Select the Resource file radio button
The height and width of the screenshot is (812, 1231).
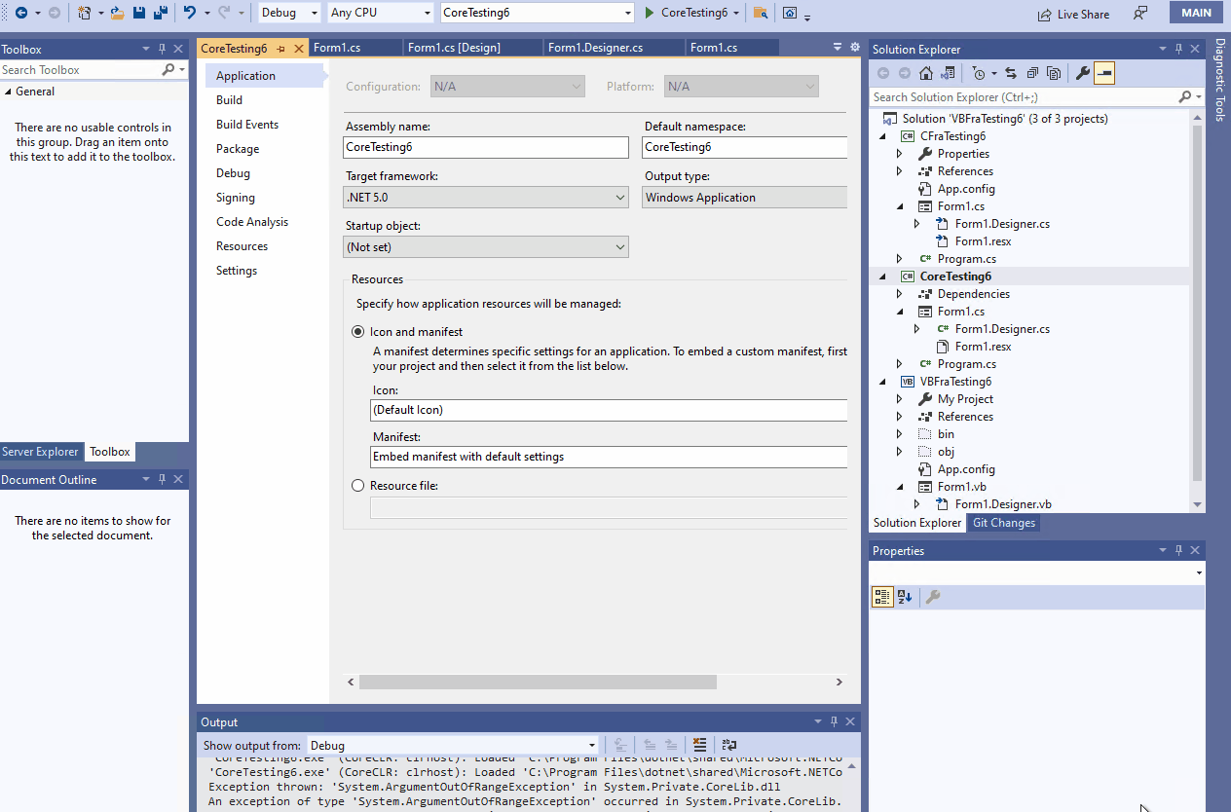(x=357, y=485)
